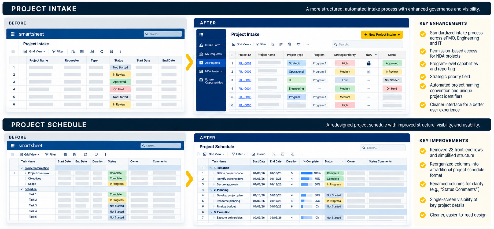Open the Filter dropdown in After Project Schedule
Screen dimensions: 494x229
[x=238, y=154]
